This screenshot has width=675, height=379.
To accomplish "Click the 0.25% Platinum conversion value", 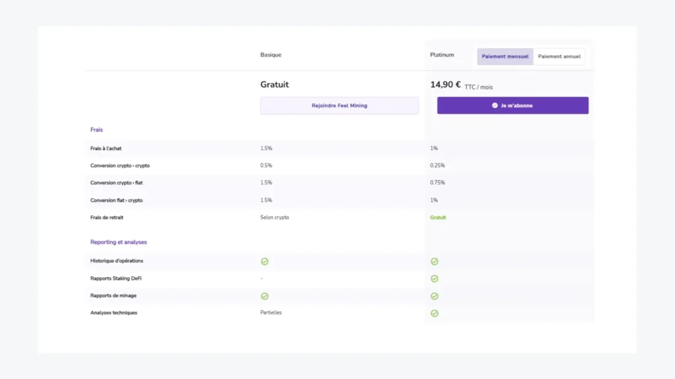I will pyautogui.click(x=438, y=165).
